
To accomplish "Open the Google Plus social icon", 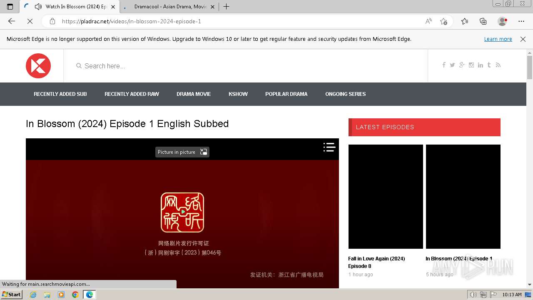I will [462, 65].
